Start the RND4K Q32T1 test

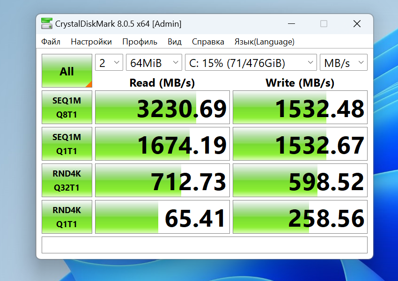67,180
